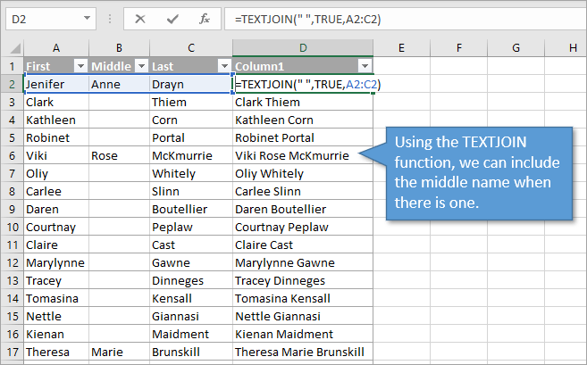Viewport: 587px width, 365px height.
Task: Click the formula bar options dots
Action: [111, 19]
